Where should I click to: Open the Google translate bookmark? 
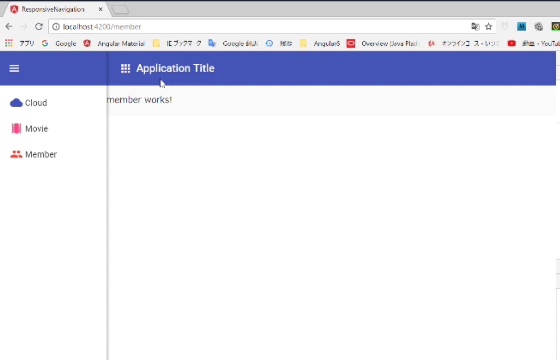pos(233,44)
